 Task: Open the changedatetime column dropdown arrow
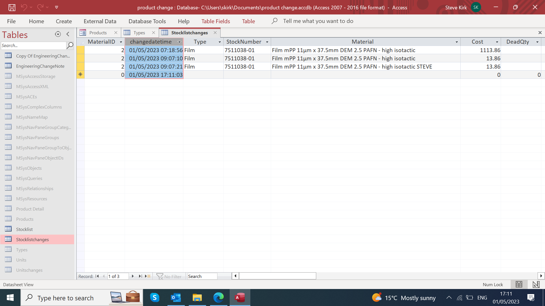(179, 42)
